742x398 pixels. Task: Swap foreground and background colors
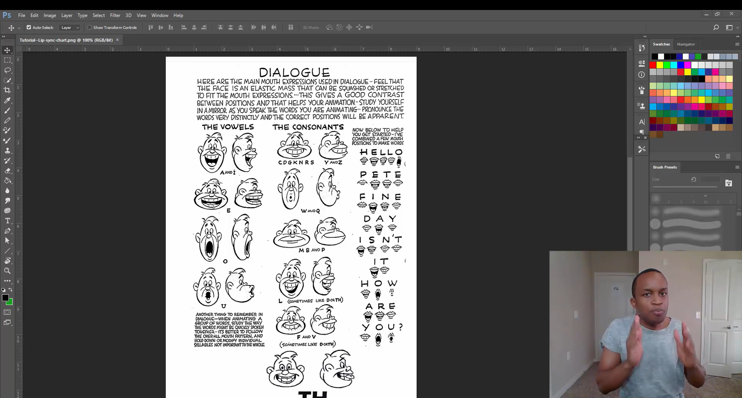coord(10,290)
